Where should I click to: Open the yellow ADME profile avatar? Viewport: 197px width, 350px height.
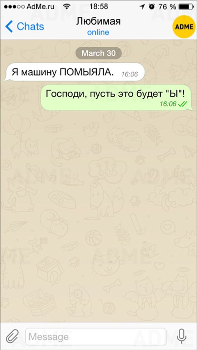[184, 27]
